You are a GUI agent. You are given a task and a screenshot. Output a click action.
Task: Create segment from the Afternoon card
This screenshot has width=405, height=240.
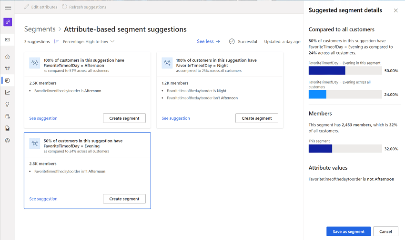point(124,118)
